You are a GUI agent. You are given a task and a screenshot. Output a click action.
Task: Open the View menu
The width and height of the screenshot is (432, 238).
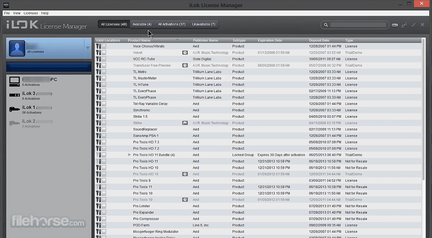[17, 13]
